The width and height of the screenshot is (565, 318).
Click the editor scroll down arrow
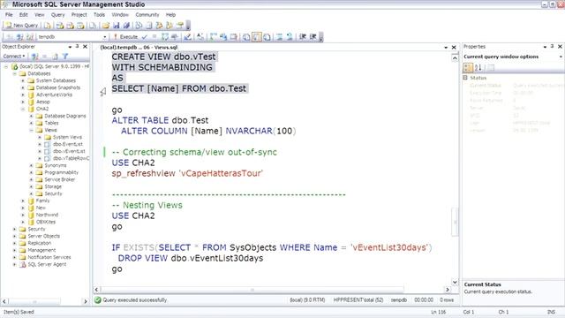click(455, 282)
